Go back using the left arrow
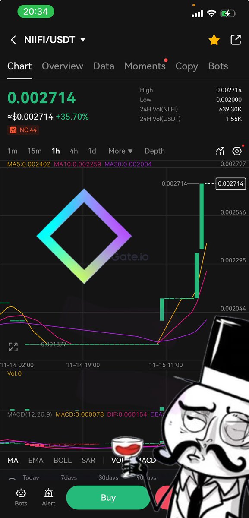The image size is (249, 518). pyautogui.click(x=13, y=40)
